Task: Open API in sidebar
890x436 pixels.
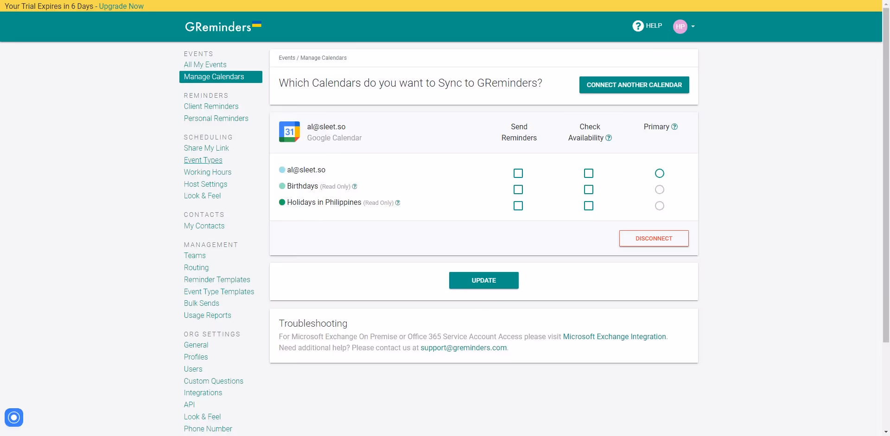Action: [x=189, y=405]
